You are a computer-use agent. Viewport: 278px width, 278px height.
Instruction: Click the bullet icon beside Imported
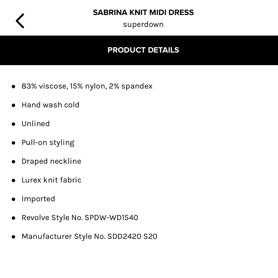[13, 199]
